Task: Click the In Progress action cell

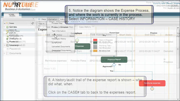Action: 168,60
